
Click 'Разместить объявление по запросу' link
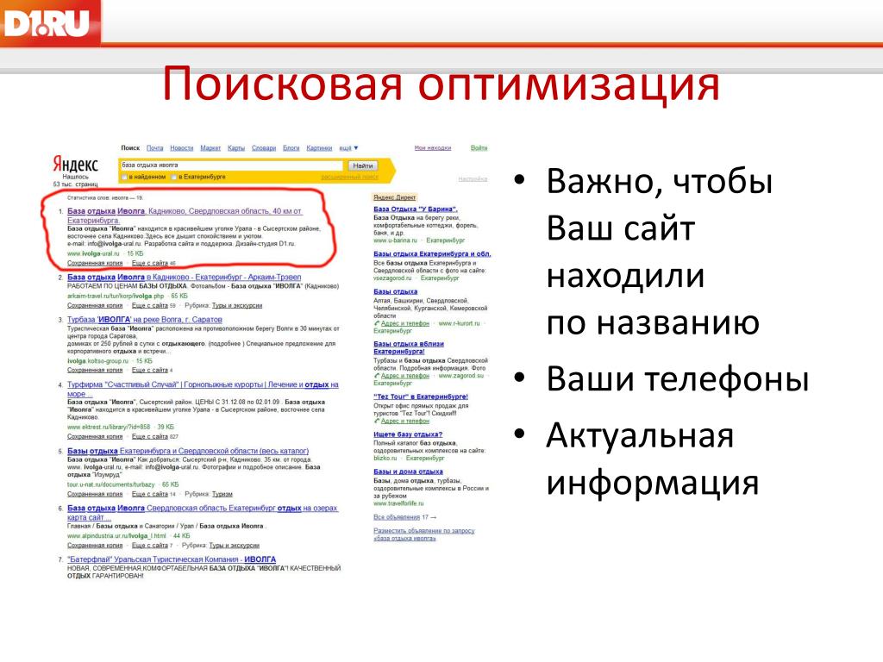point(424,534)
